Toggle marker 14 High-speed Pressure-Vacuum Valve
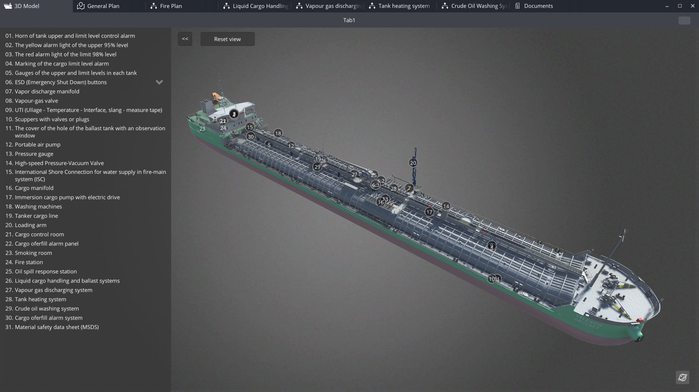 (446, 206)
